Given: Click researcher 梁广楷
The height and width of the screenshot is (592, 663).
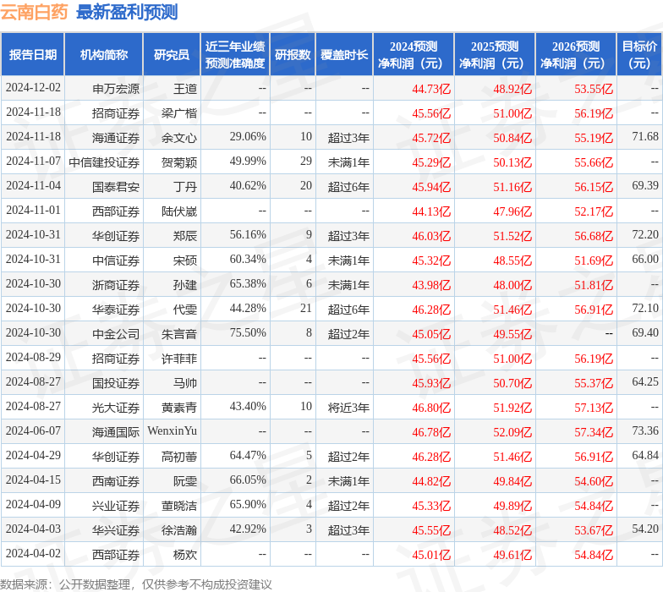Looking at the screenshot, I should (179, 113).
